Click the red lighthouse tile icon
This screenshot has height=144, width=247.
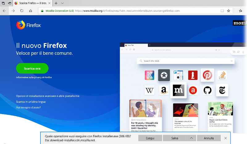click(x=193, y=75)
